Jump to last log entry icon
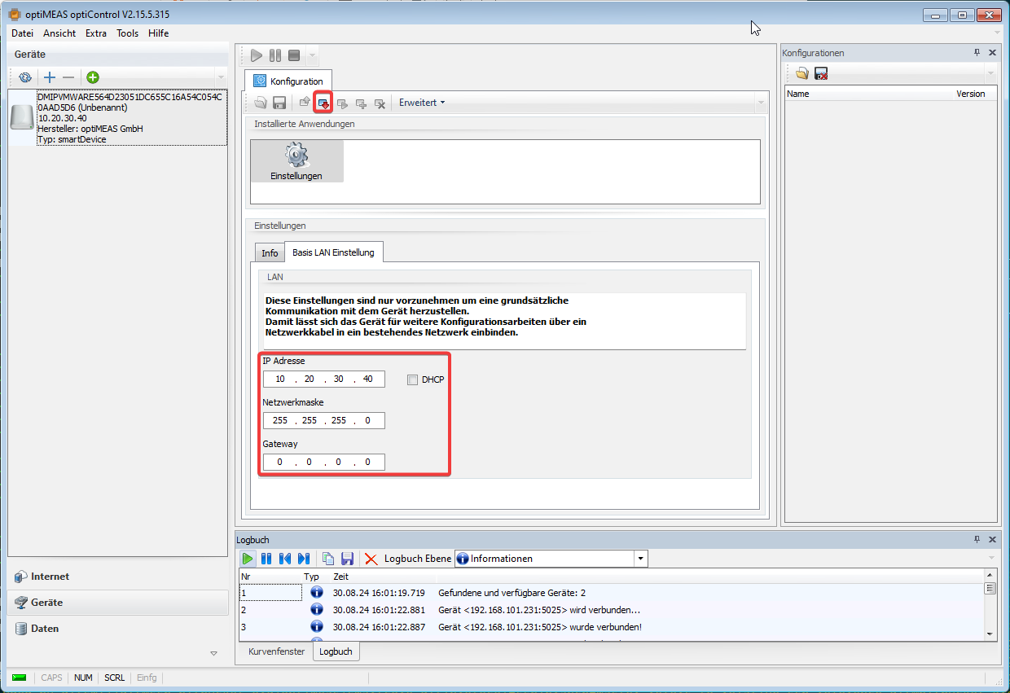The width and height of the screenshot is (1010, 693). coord(304,559)
